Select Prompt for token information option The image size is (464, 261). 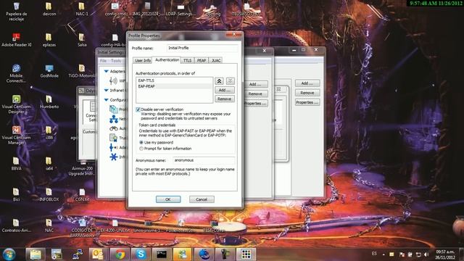(x=141, y=149)
